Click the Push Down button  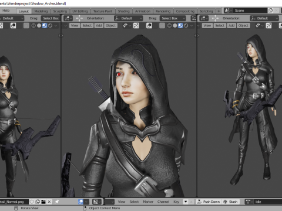(209, 202)
